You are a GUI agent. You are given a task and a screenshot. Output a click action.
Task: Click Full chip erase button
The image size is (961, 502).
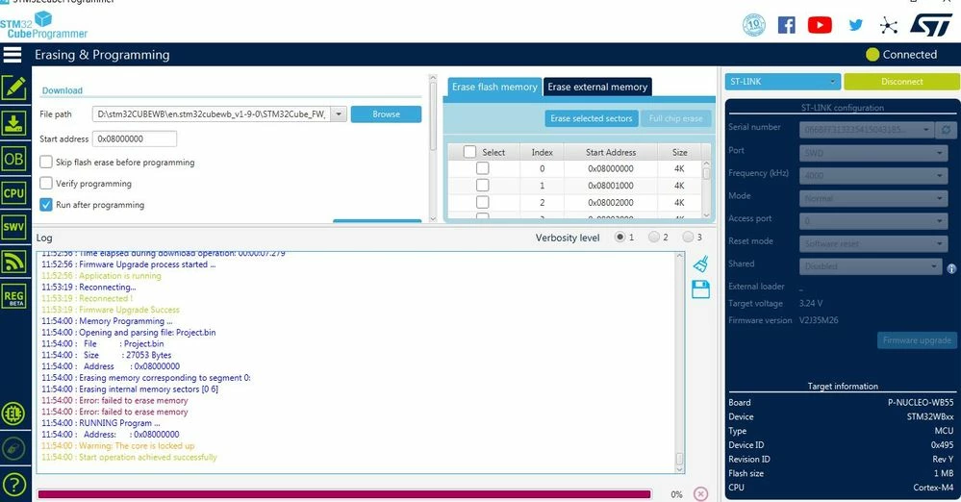[676, 118]
